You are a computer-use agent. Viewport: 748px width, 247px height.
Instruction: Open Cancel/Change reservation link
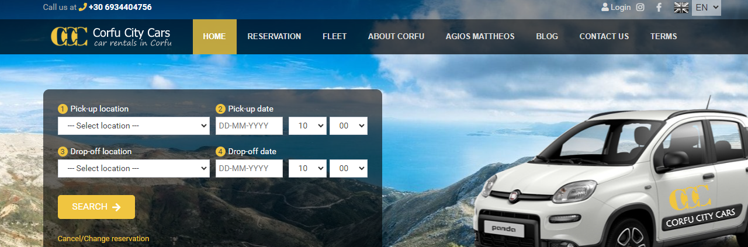103,239
